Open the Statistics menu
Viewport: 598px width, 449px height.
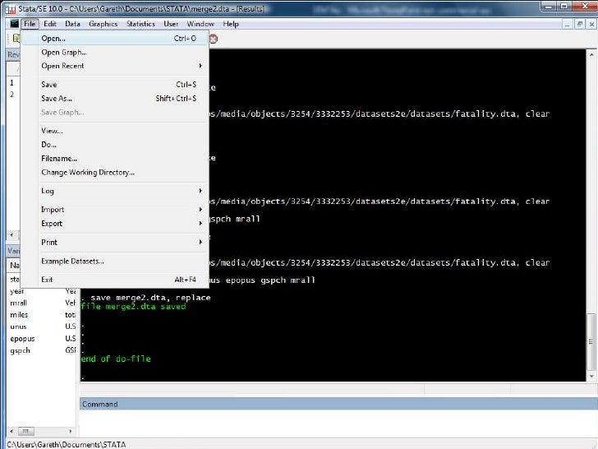click(140, 24)
